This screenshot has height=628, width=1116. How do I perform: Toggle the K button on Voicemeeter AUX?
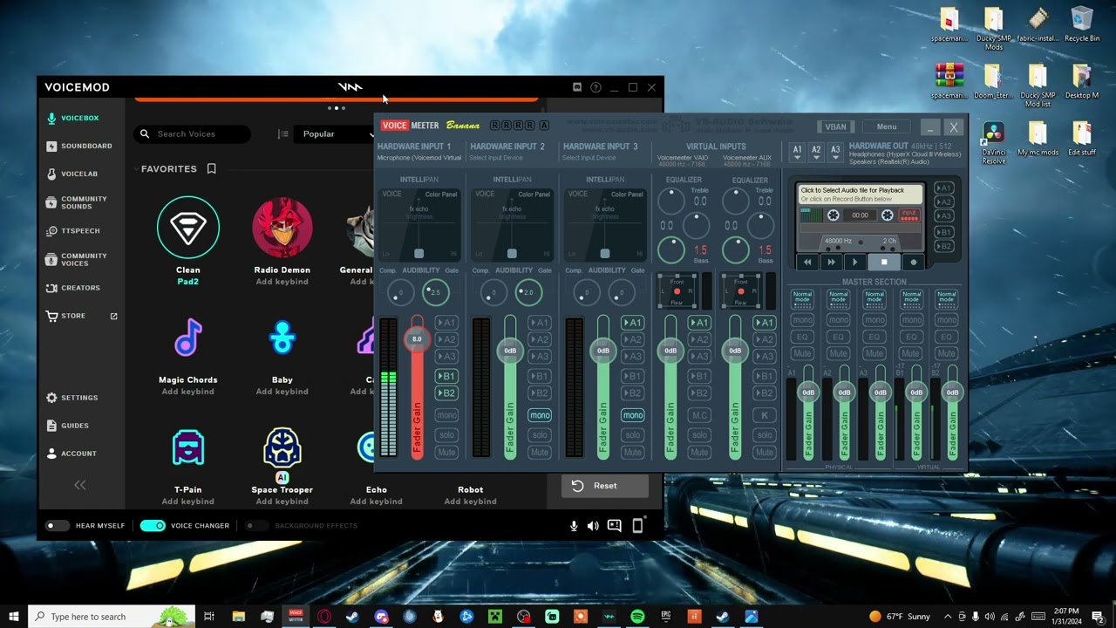764,415
